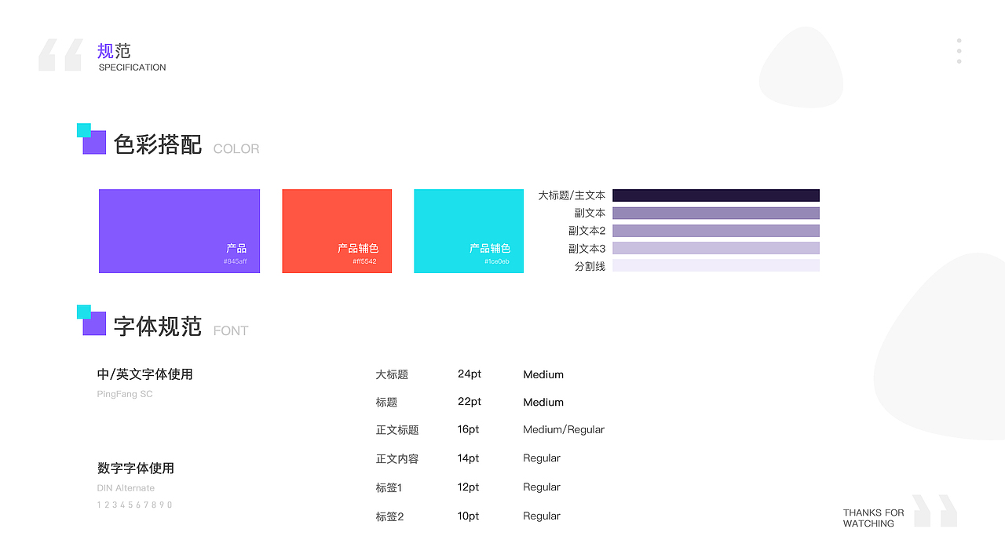Viewport: 1005px width, 558px height.
Task: Click the Medium weight in 24pt row
Action: 543,375
